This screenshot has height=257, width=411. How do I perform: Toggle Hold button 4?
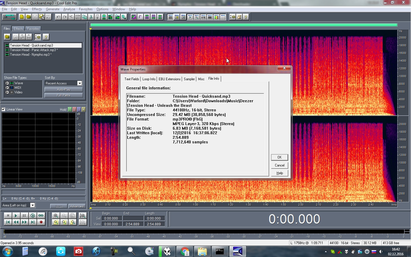tap(83, 109)
